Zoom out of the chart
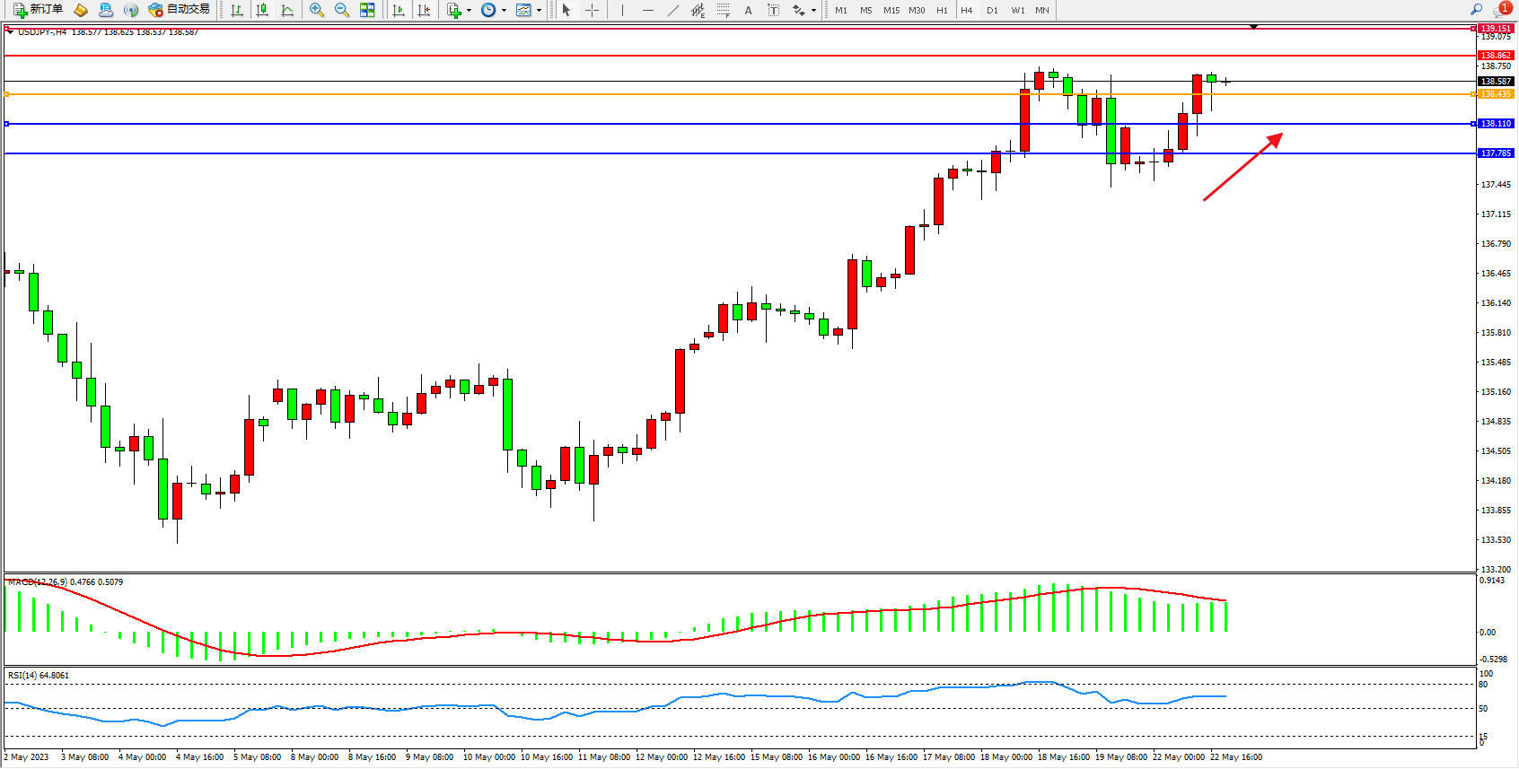 (342, 10)
